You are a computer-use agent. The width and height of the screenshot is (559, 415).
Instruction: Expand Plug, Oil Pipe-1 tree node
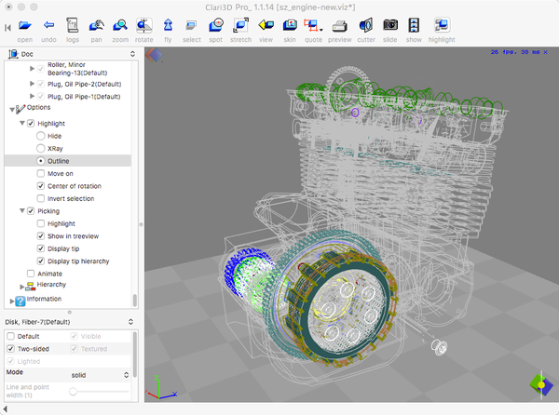click(x=32, y=96)
